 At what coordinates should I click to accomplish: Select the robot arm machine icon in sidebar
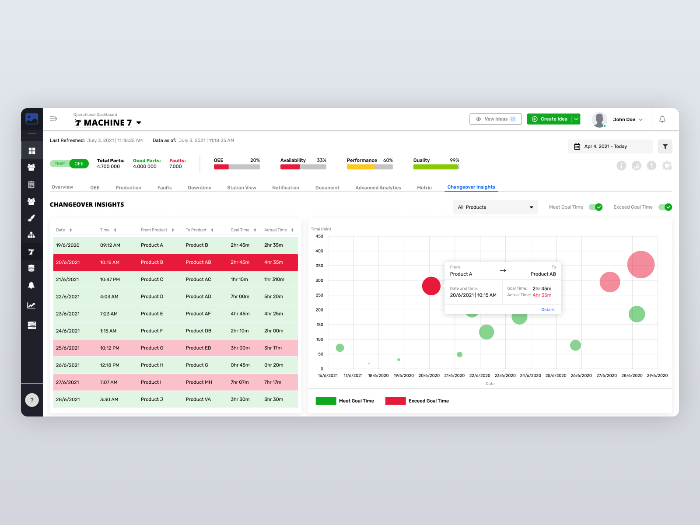point(31,252)
